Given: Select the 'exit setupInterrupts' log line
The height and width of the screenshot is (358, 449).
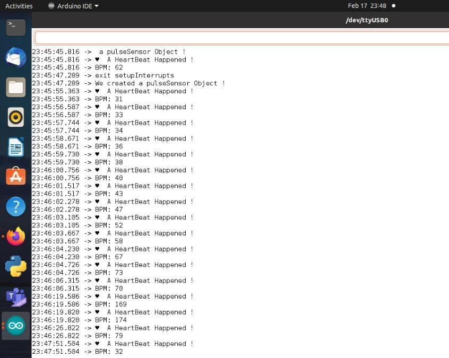Looking at the screenshot, I should (103, 75).
